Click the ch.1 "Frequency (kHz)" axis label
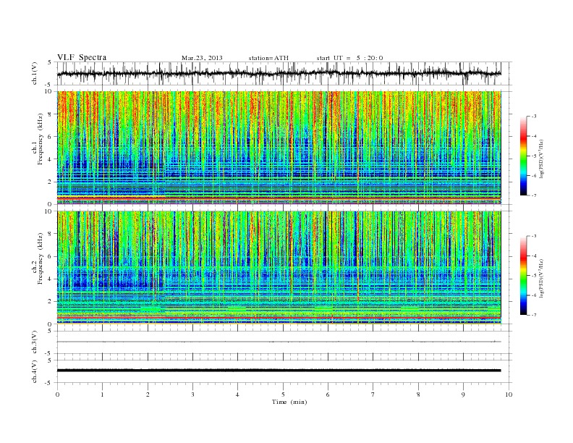Screen dimensions: 573x443 pos(41,139)
